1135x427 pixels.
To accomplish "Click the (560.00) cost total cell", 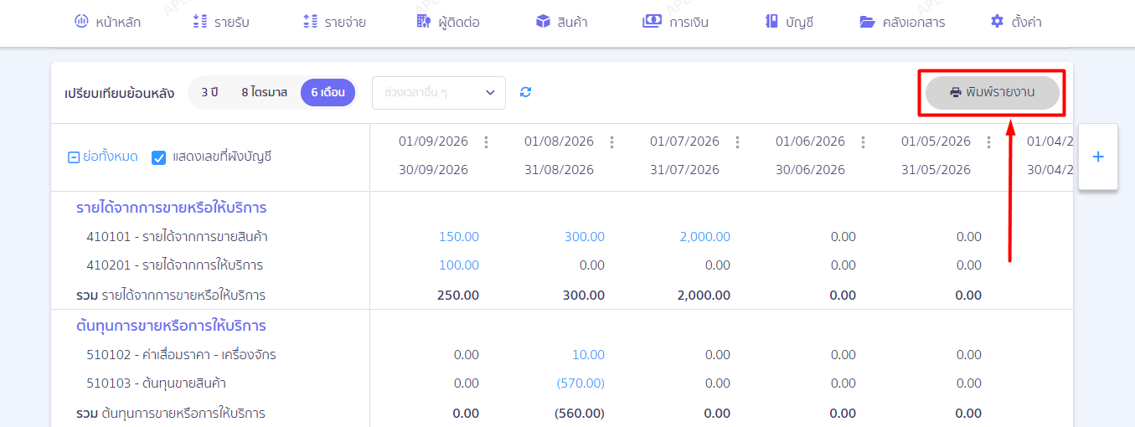I will click(580, 414).
